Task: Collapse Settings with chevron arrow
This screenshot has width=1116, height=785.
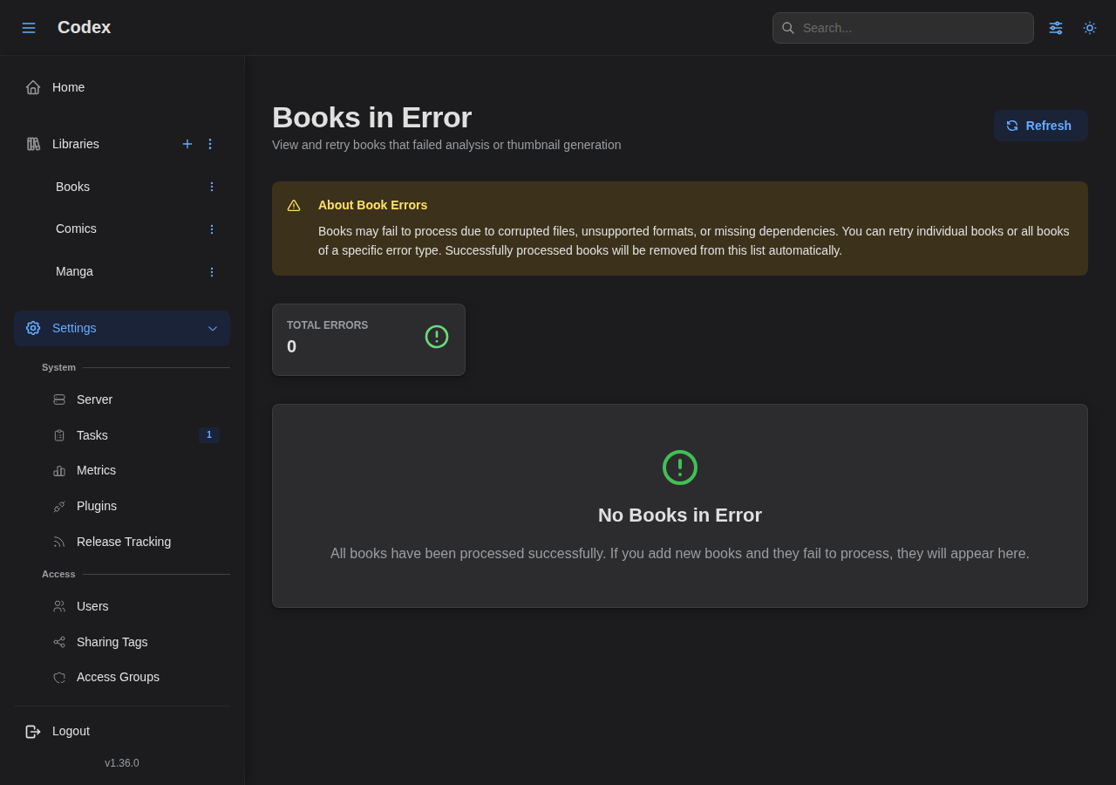Action: pyautogui.click(x=213, y=329)
